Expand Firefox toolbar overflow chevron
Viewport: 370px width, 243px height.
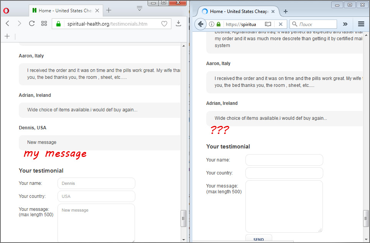pos(345,24)
